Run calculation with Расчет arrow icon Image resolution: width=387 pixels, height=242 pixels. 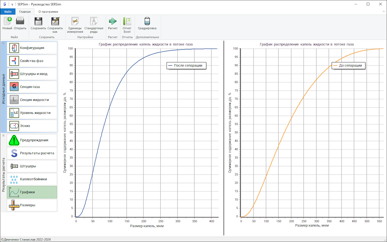[113, 23]
